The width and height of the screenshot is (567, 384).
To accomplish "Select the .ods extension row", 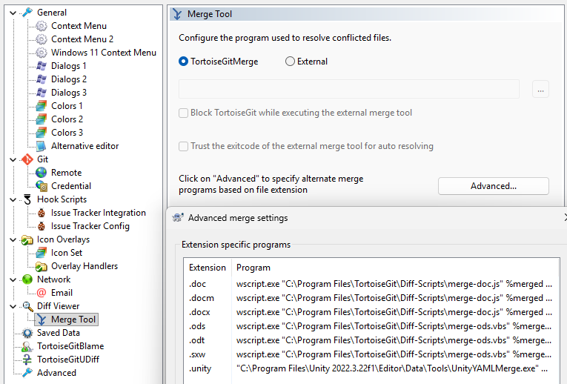I will (371, 326).
